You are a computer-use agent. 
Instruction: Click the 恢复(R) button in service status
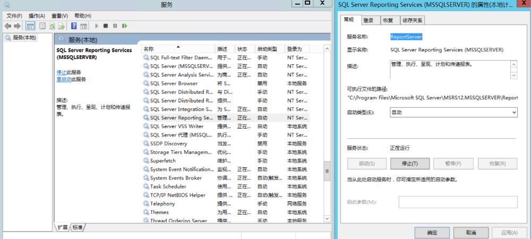498,164
